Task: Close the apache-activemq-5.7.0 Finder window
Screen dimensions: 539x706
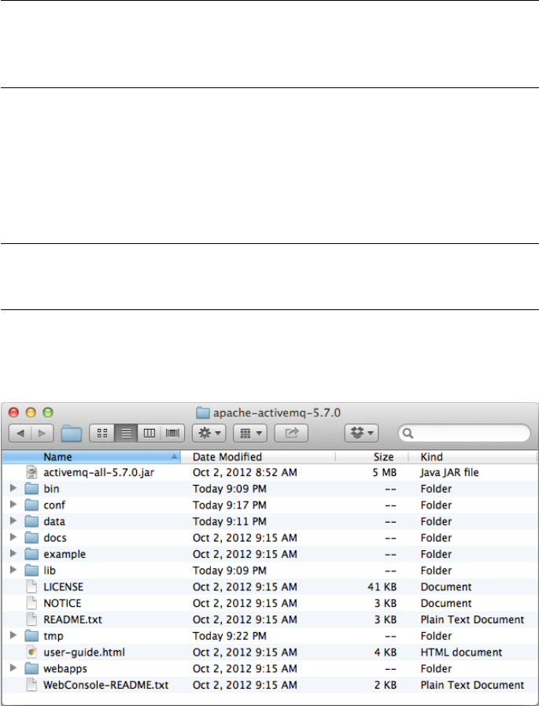Action: point(13,412)
